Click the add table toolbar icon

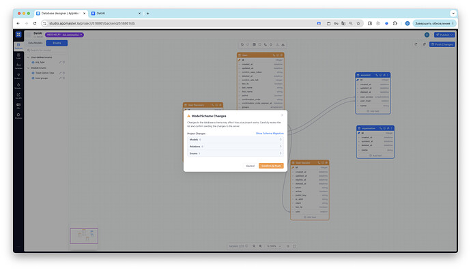[x=254, y=44]
